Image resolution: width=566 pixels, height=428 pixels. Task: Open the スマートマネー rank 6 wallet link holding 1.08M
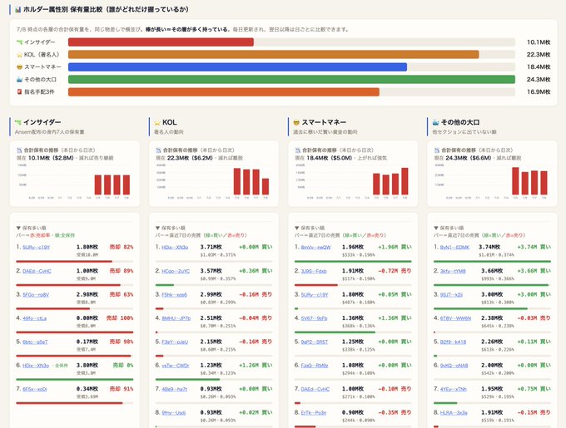(x=315, y=366)
